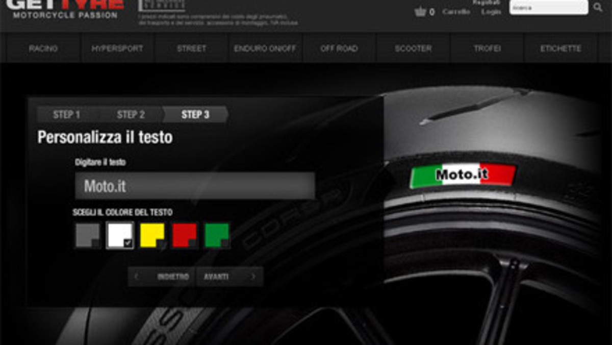The width and height of the screenshot is (612, 345).
Task: Click the 'MOTORCYCLE PASSION' tagline
Action: point(65,15)
